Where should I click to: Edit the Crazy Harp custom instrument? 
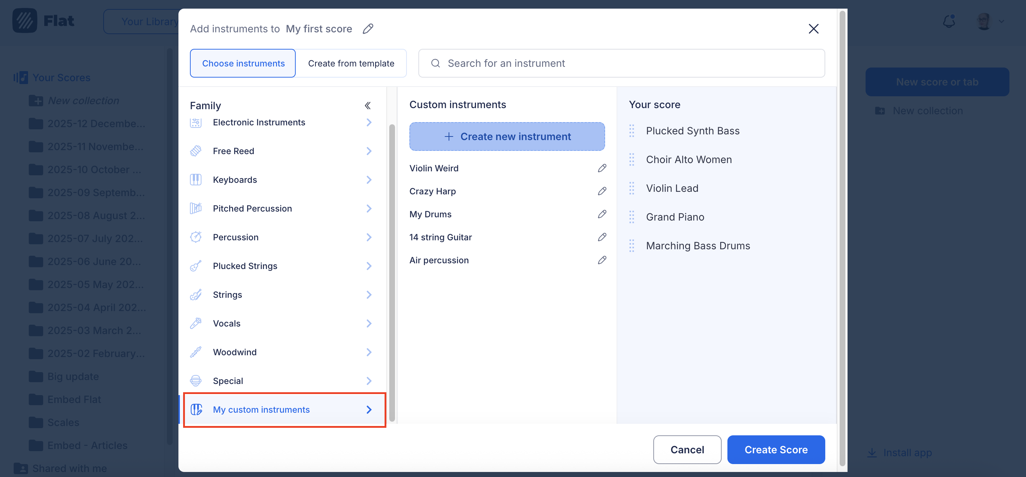(601, 191)
